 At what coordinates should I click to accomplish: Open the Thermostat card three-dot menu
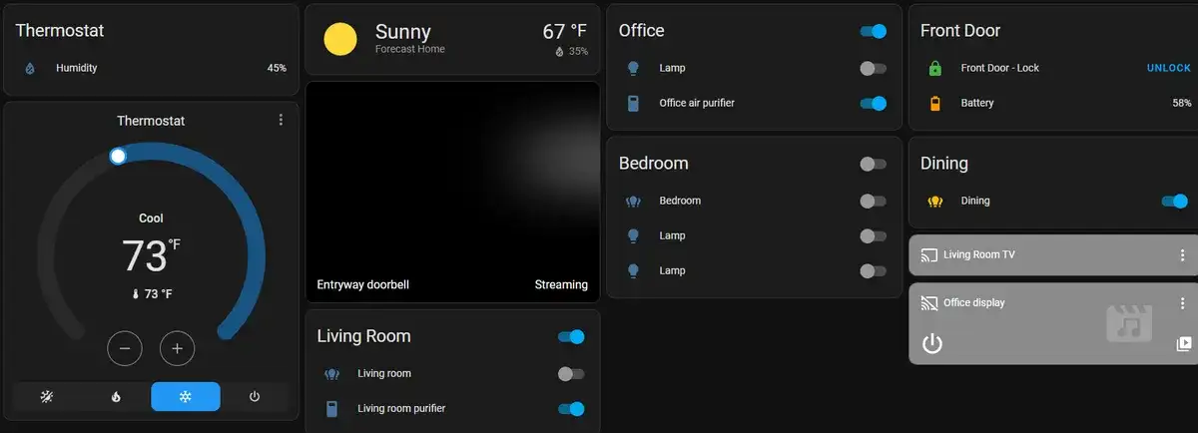281,121
